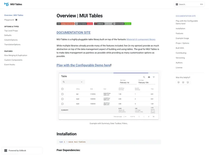Click the GitBook icon in footer button

[x=6, y=150]
